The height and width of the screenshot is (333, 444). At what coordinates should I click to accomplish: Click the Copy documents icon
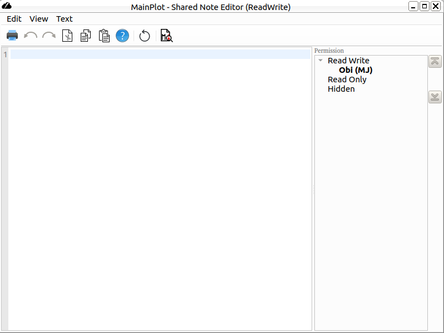coord(85,36)
